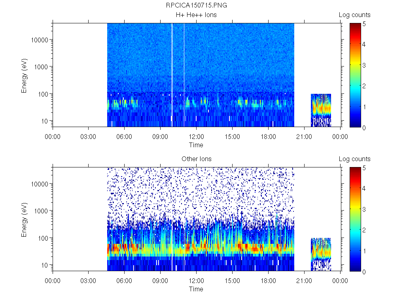The height and width of the screenshot is (304, 405).
Task: Click 'Log counts' label above upper colorbar
Action: [x=354, y=15]
